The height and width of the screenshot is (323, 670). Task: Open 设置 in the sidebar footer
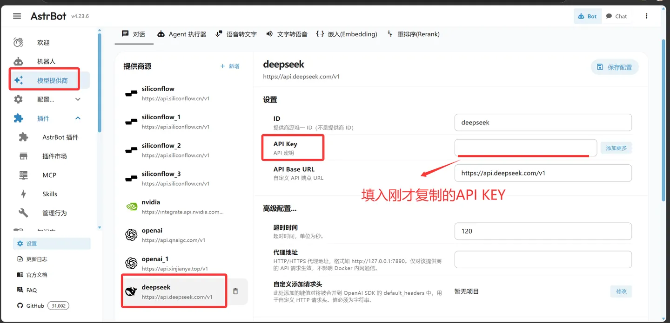pos(52,244)
